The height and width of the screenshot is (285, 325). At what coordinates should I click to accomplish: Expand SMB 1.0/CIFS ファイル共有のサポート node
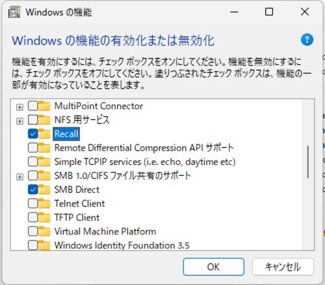(19, 177)
